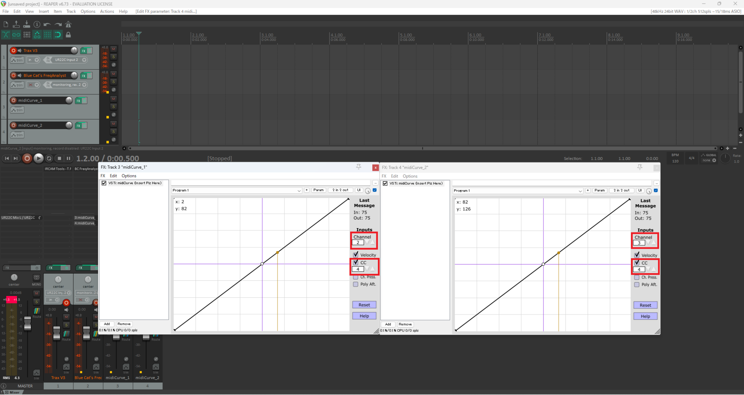Enable Poly Aft. in midiCurve_1 window

click(x=356, y=284)
